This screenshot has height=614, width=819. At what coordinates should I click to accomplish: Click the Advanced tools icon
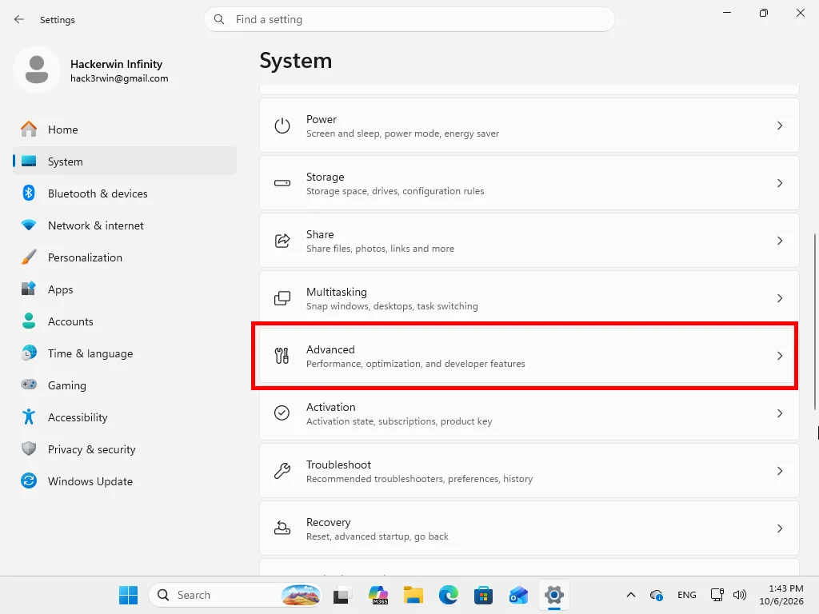282,356
